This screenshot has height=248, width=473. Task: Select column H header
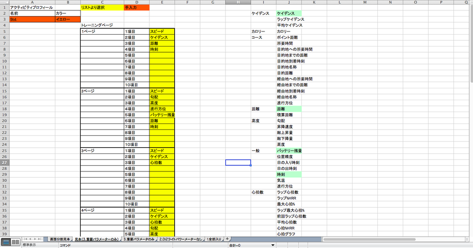(x=238, y=2)
